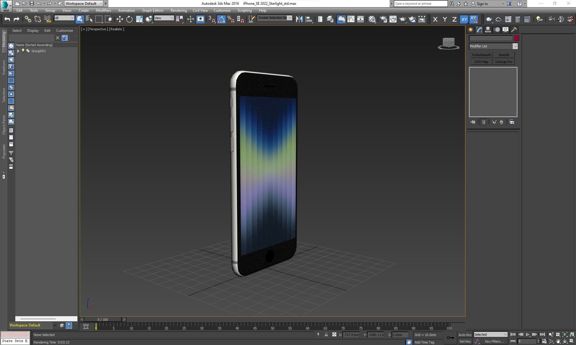The height and width of the screenshot is (345, 576).
Task: Click the TurboSmooth modifier button
Action: click(x=481, y=55)
